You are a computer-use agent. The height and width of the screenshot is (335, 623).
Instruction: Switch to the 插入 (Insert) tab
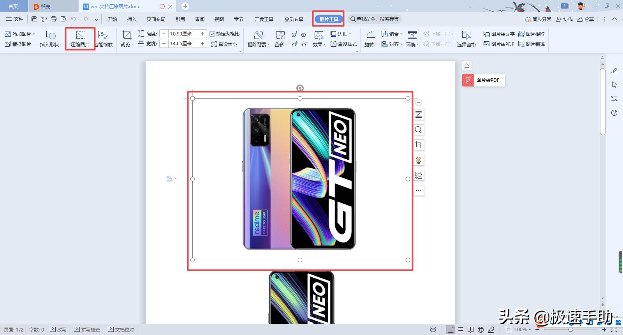tap(132, 19)
